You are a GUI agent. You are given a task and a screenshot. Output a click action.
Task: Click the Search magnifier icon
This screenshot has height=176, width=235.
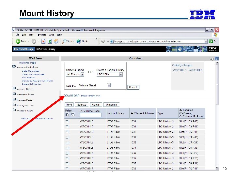pos(64,41)
